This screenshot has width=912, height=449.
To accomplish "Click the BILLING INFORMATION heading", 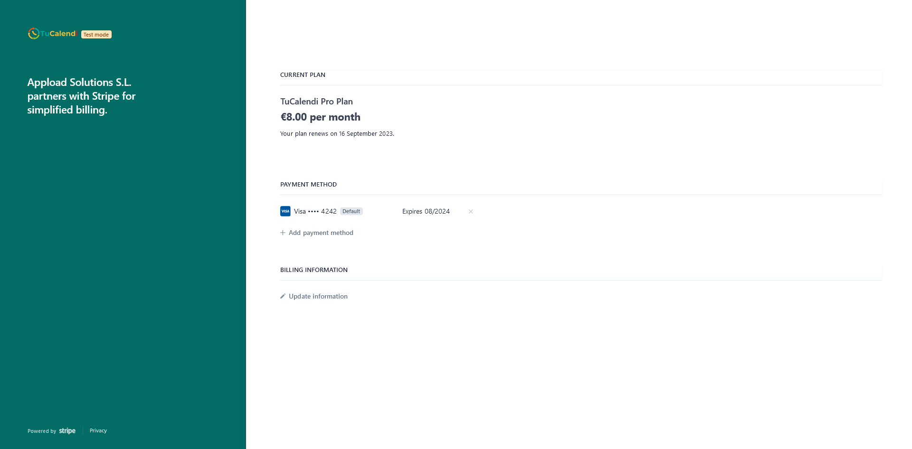I will 314,270.
